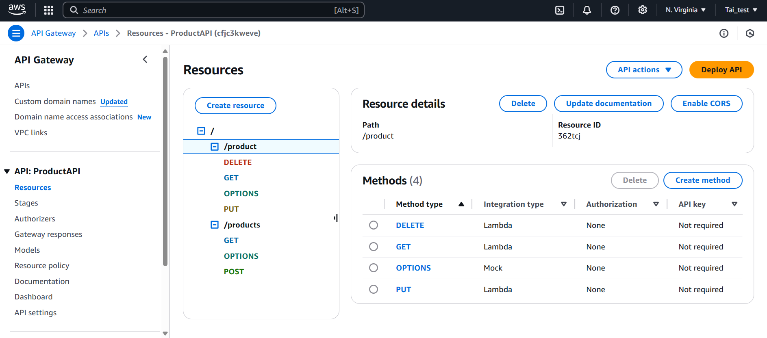Open the hexagon tools panel icon

pos(750,33)
